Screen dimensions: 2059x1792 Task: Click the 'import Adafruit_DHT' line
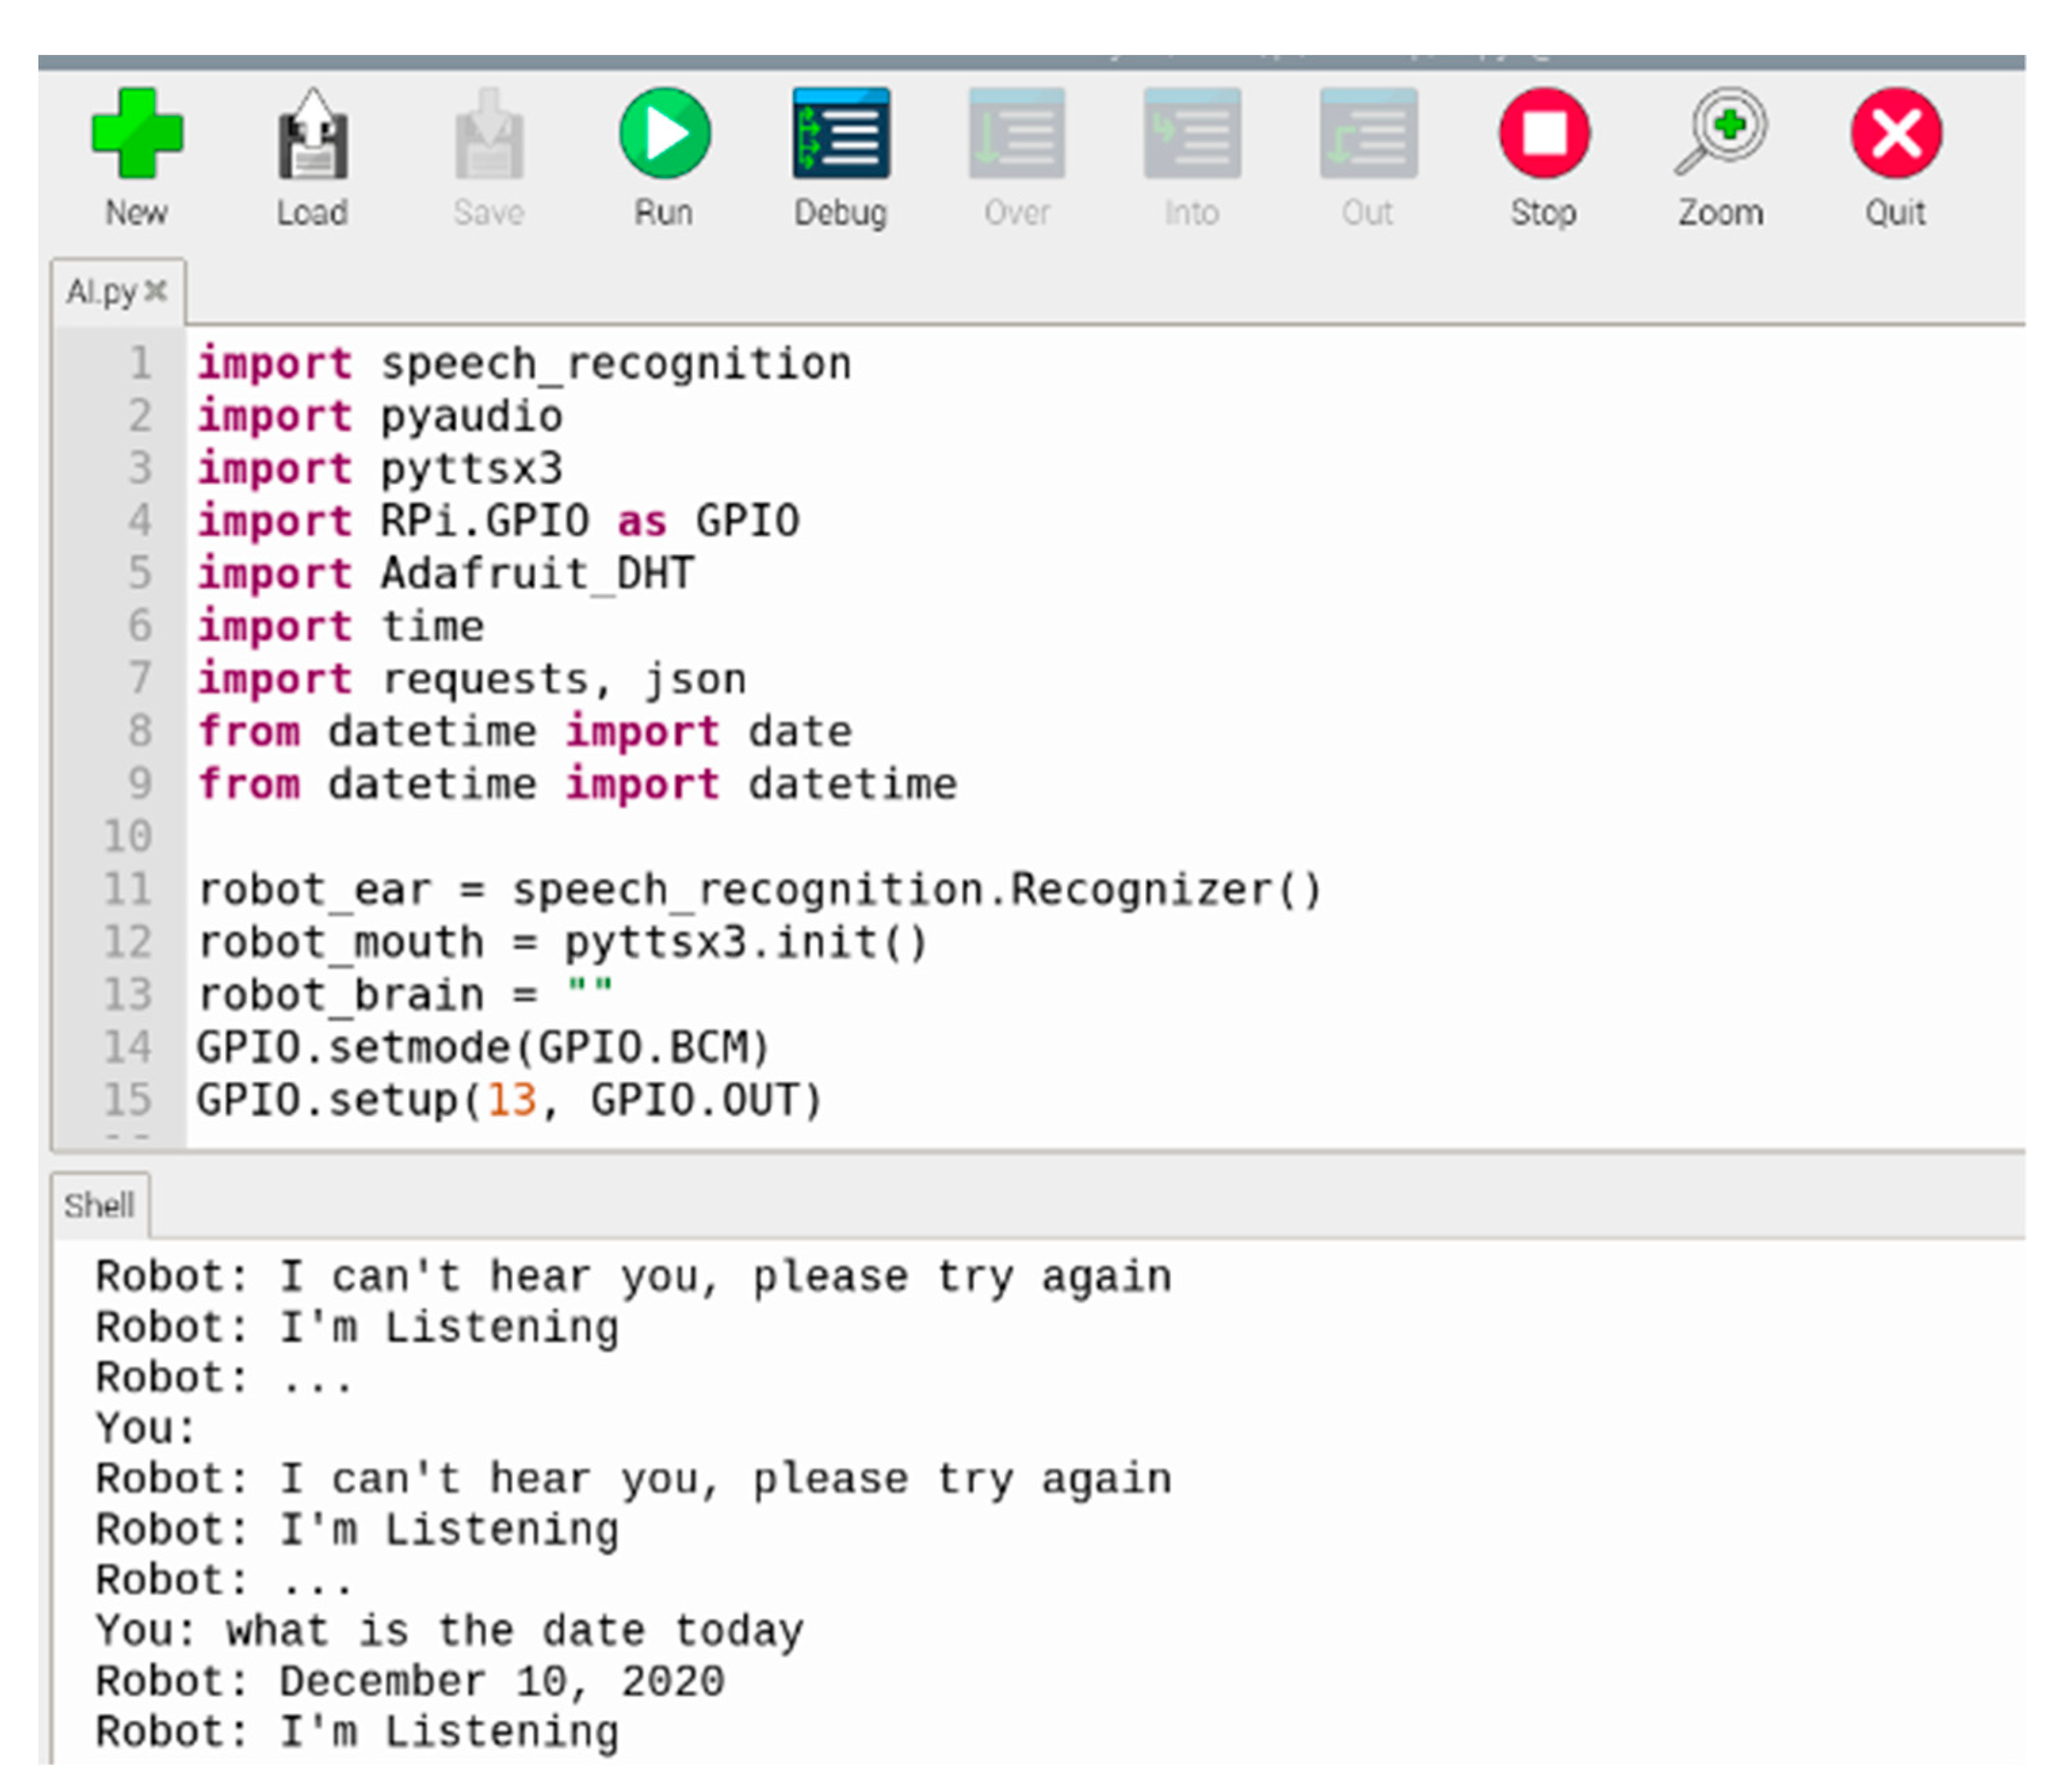tap(446, 574)
